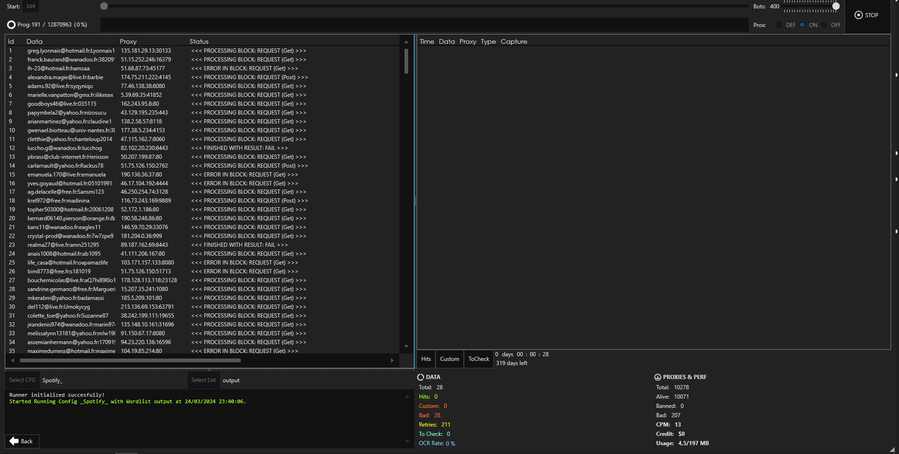Click the right arrow of the horizontal scrollbar
This screenshot has height=454, width=899.
click(x=392, y=360)
